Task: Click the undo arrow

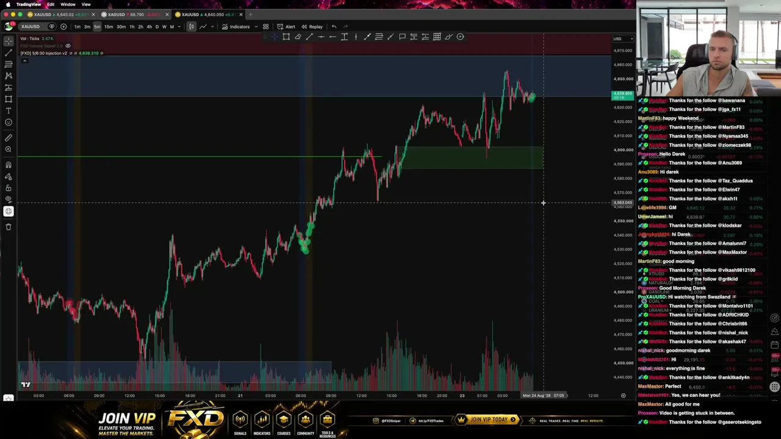Action: click(334, 27)
